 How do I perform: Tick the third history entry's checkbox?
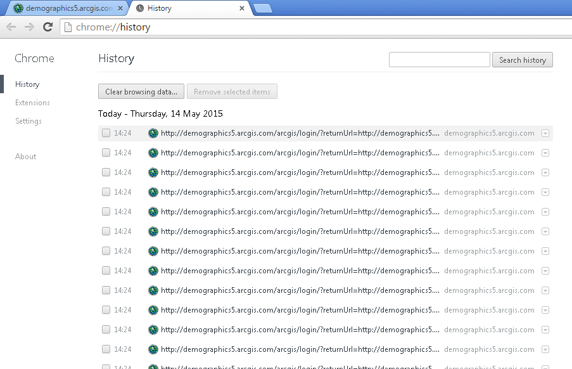(x=106, y=172)
